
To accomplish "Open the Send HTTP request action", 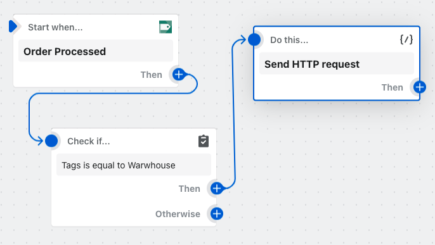I will point(337,64).
